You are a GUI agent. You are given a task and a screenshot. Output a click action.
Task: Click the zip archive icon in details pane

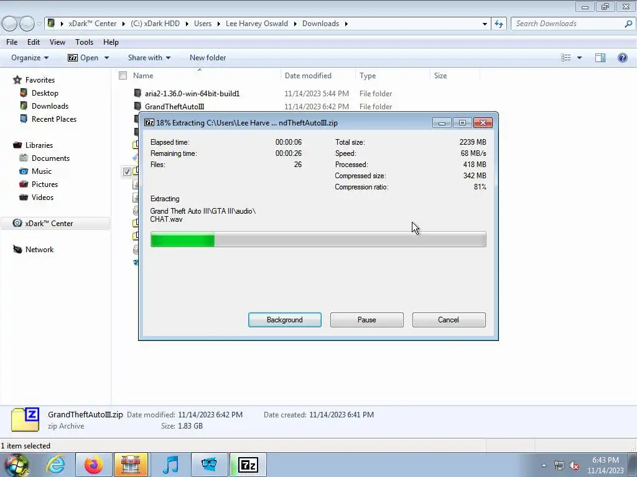coord(25,420)
